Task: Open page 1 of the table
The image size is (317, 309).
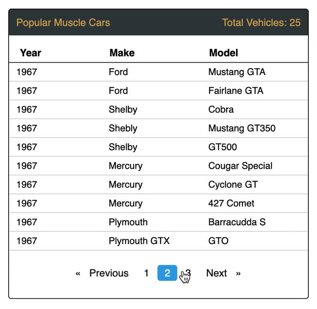Action: coord(146,273)
